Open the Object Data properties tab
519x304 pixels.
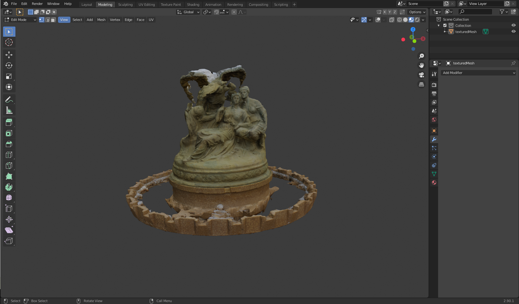pos(434,174)
